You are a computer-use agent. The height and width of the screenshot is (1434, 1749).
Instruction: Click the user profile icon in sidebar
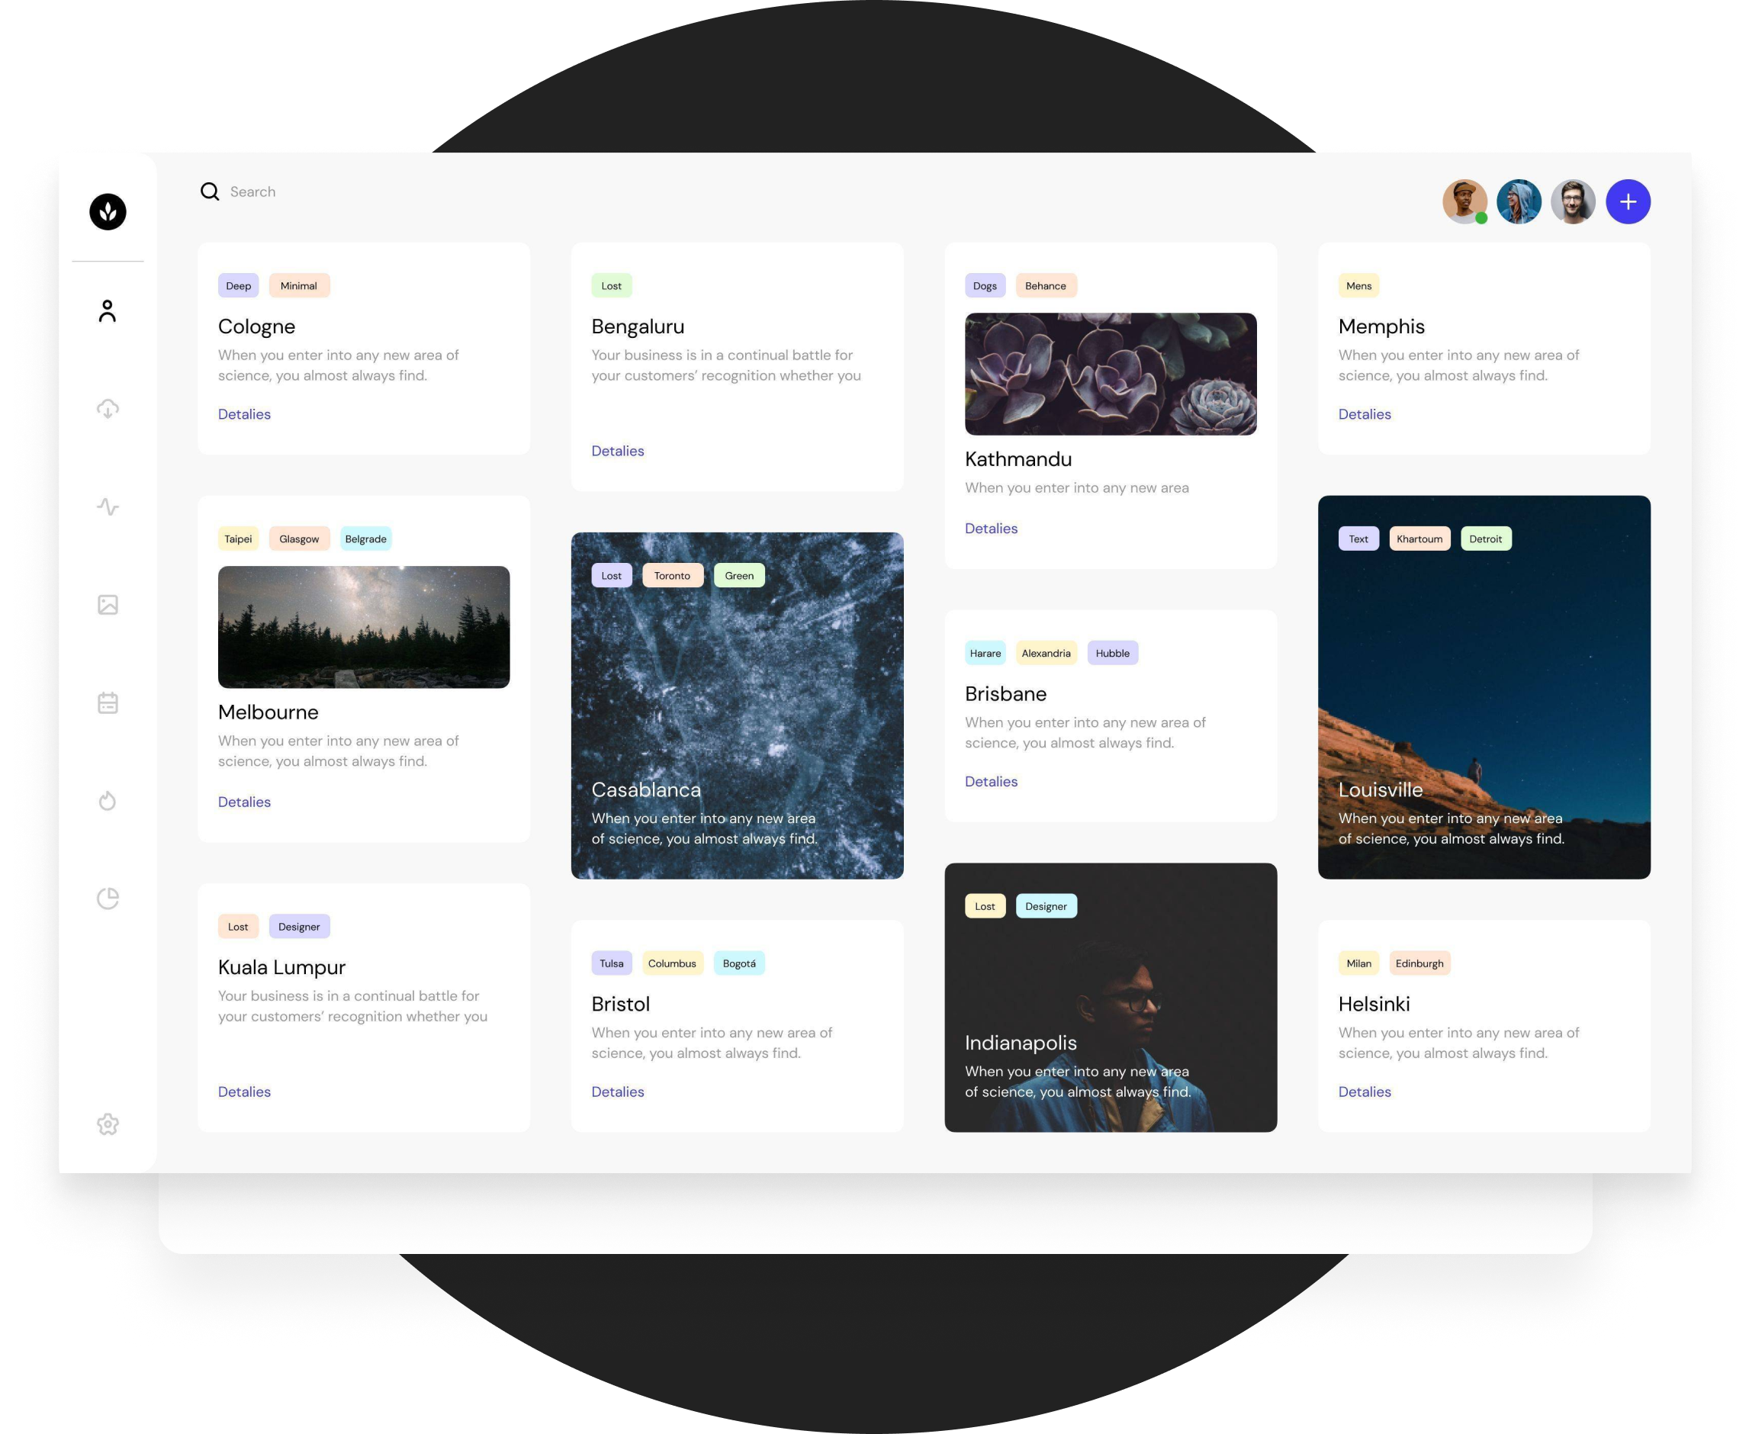108,310
